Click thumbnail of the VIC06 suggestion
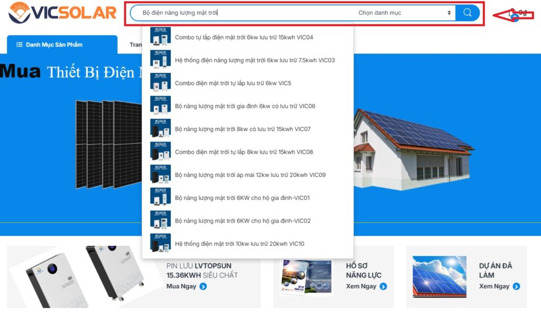The width and height of the screenshot is (541, 315). [161, 105]
